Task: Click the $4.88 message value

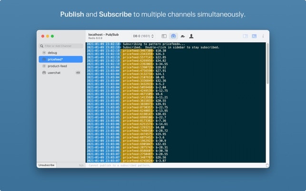Action: point(160,127)
